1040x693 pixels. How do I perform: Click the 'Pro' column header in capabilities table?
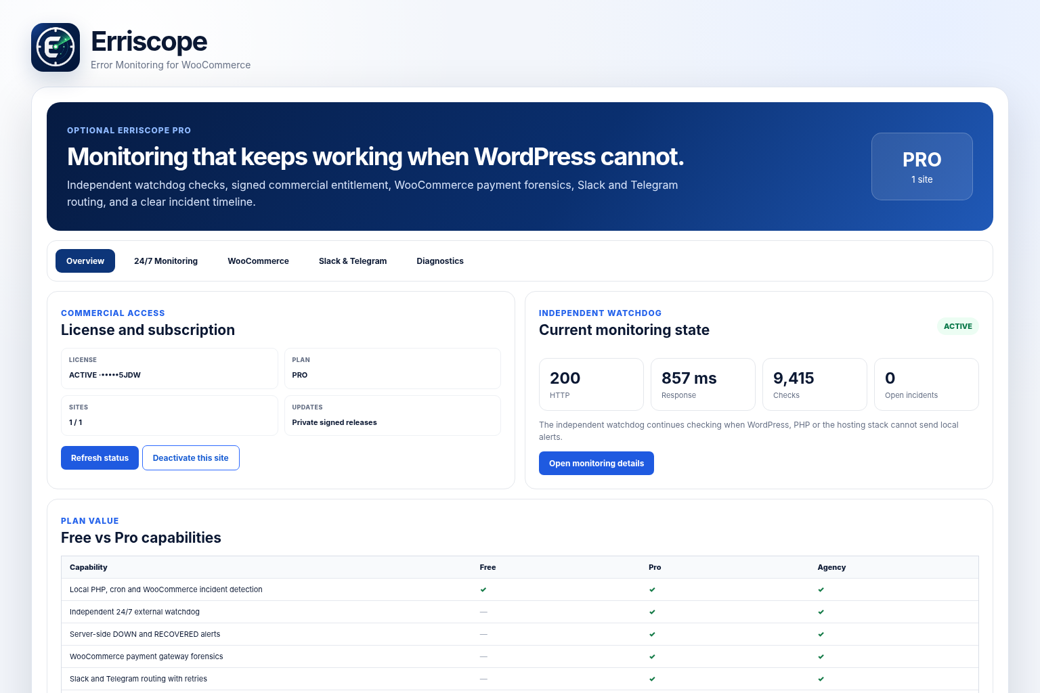click(655, 567)
